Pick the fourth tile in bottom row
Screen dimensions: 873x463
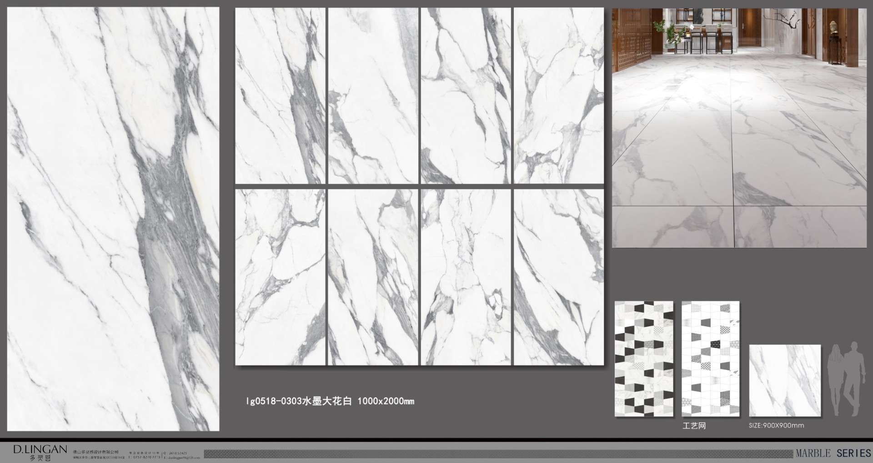(558, 277)
